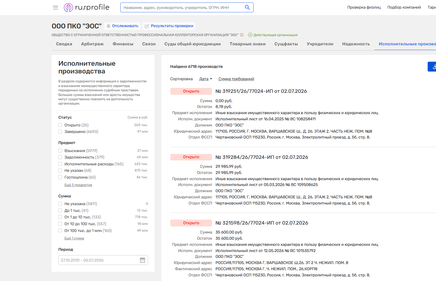Open the calendar icon in Период field

click(x=143, y=260)
